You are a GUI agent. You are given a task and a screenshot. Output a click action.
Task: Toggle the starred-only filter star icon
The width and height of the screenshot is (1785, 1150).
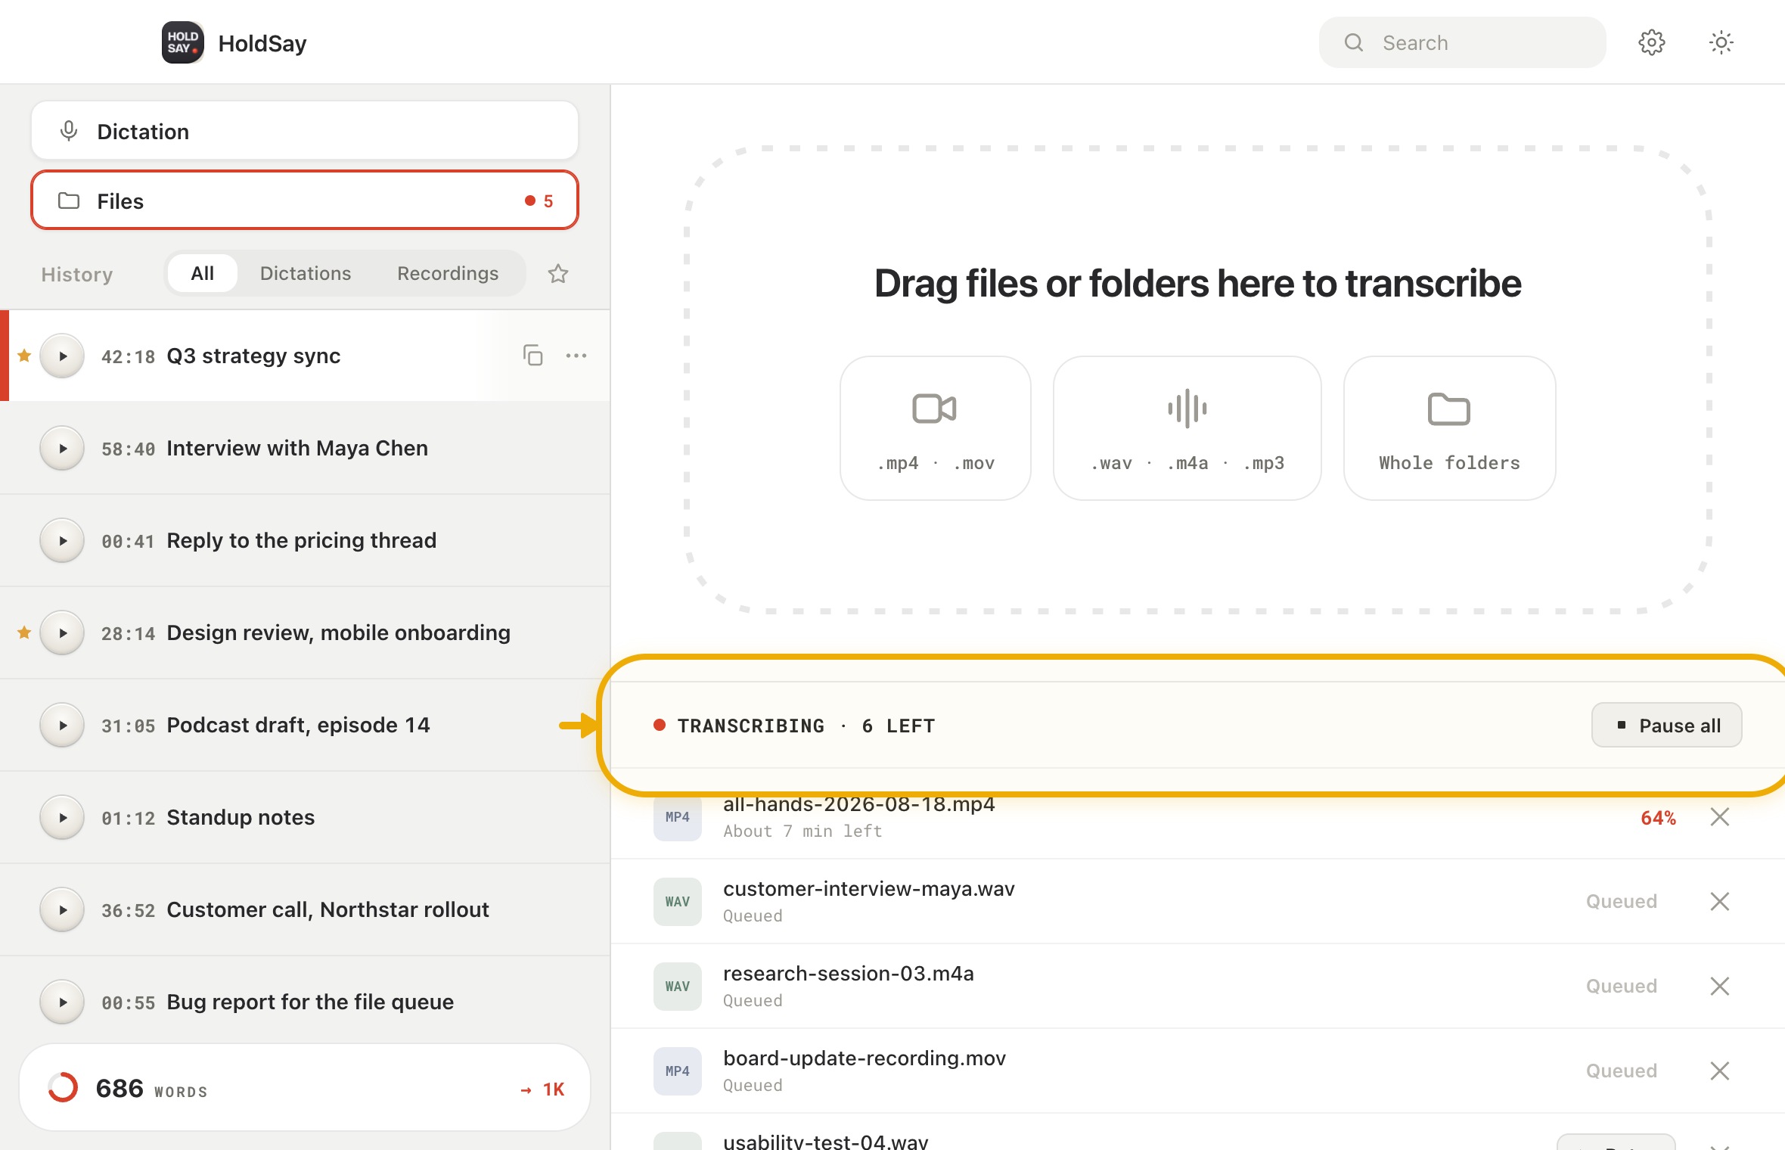[558, 273]
